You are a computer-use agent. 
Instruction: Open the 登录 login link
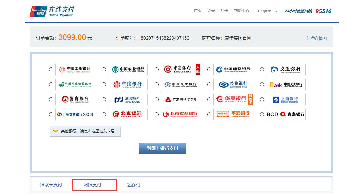click(x=211, y=11)
